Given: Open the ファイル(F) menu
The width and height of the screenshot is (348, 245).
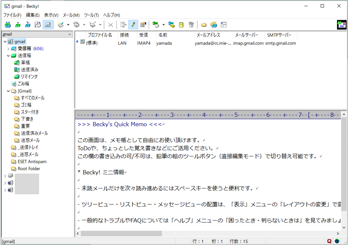Looking at the screenshot, I should tap(12, 15).
